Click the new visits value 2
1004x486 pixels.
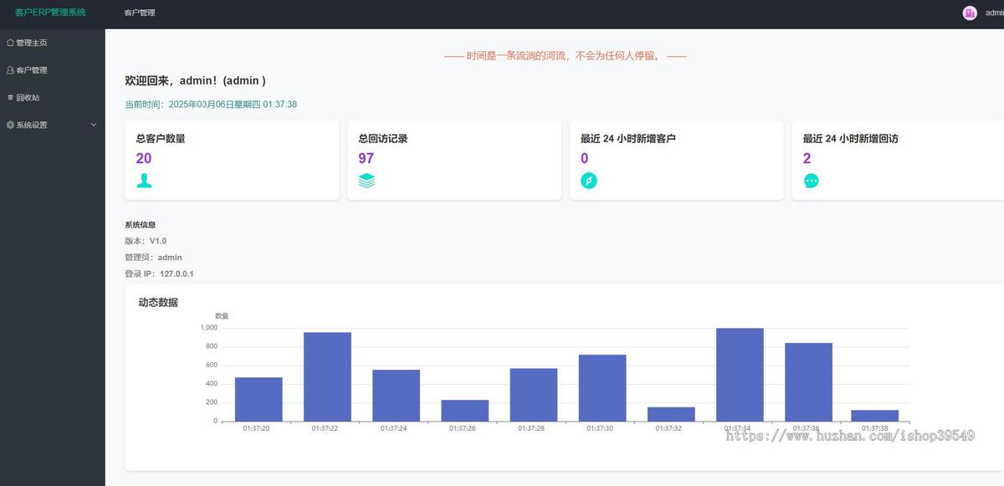pos(807,158)
